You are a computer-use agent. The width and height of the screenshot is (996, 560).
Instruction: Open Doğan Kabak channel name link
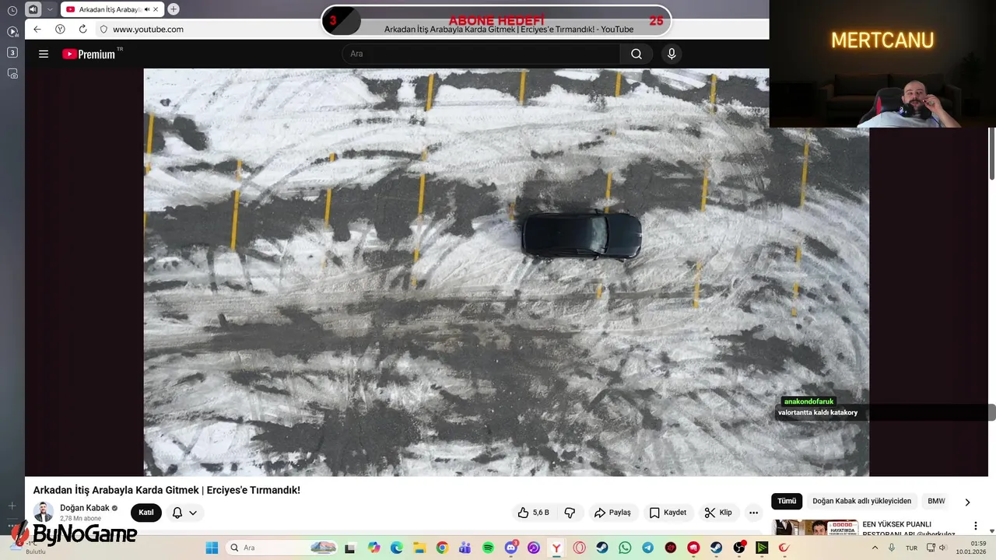[x=85, y=508]
